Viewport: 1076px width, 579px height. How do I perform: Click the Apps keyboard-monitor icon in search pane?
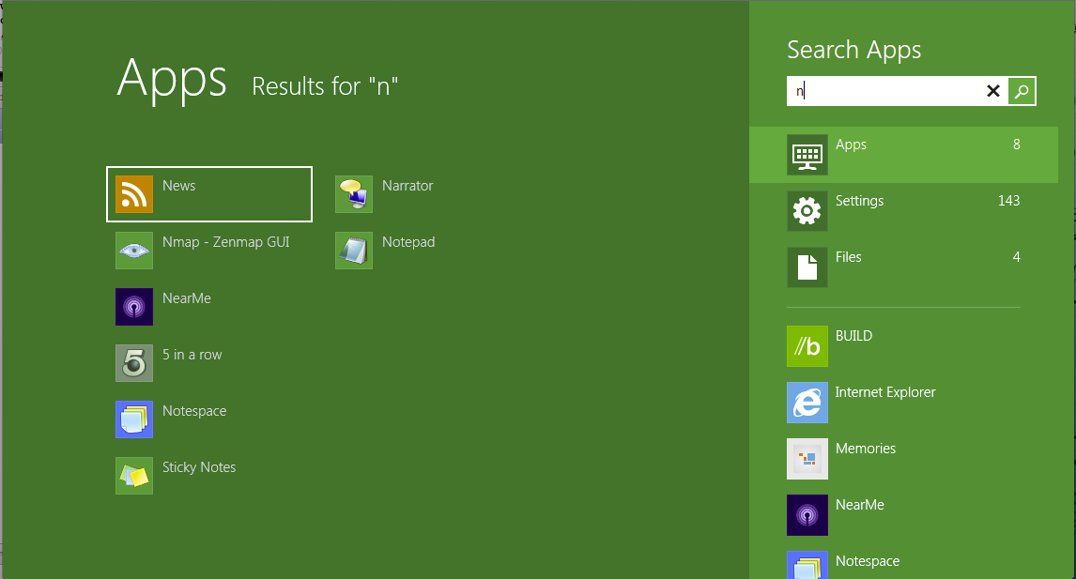click(807, 155)
